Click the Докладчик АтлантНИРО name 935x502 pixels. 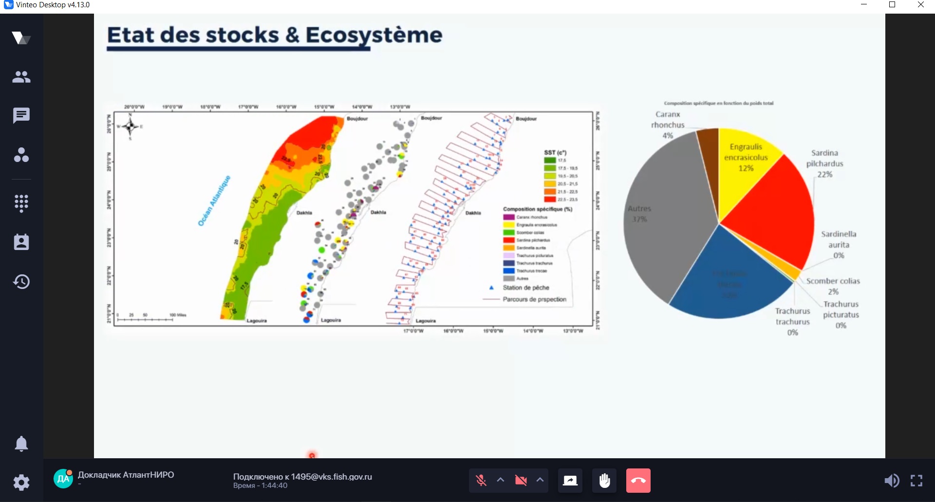pyautogui.click(x=126, y=475)
